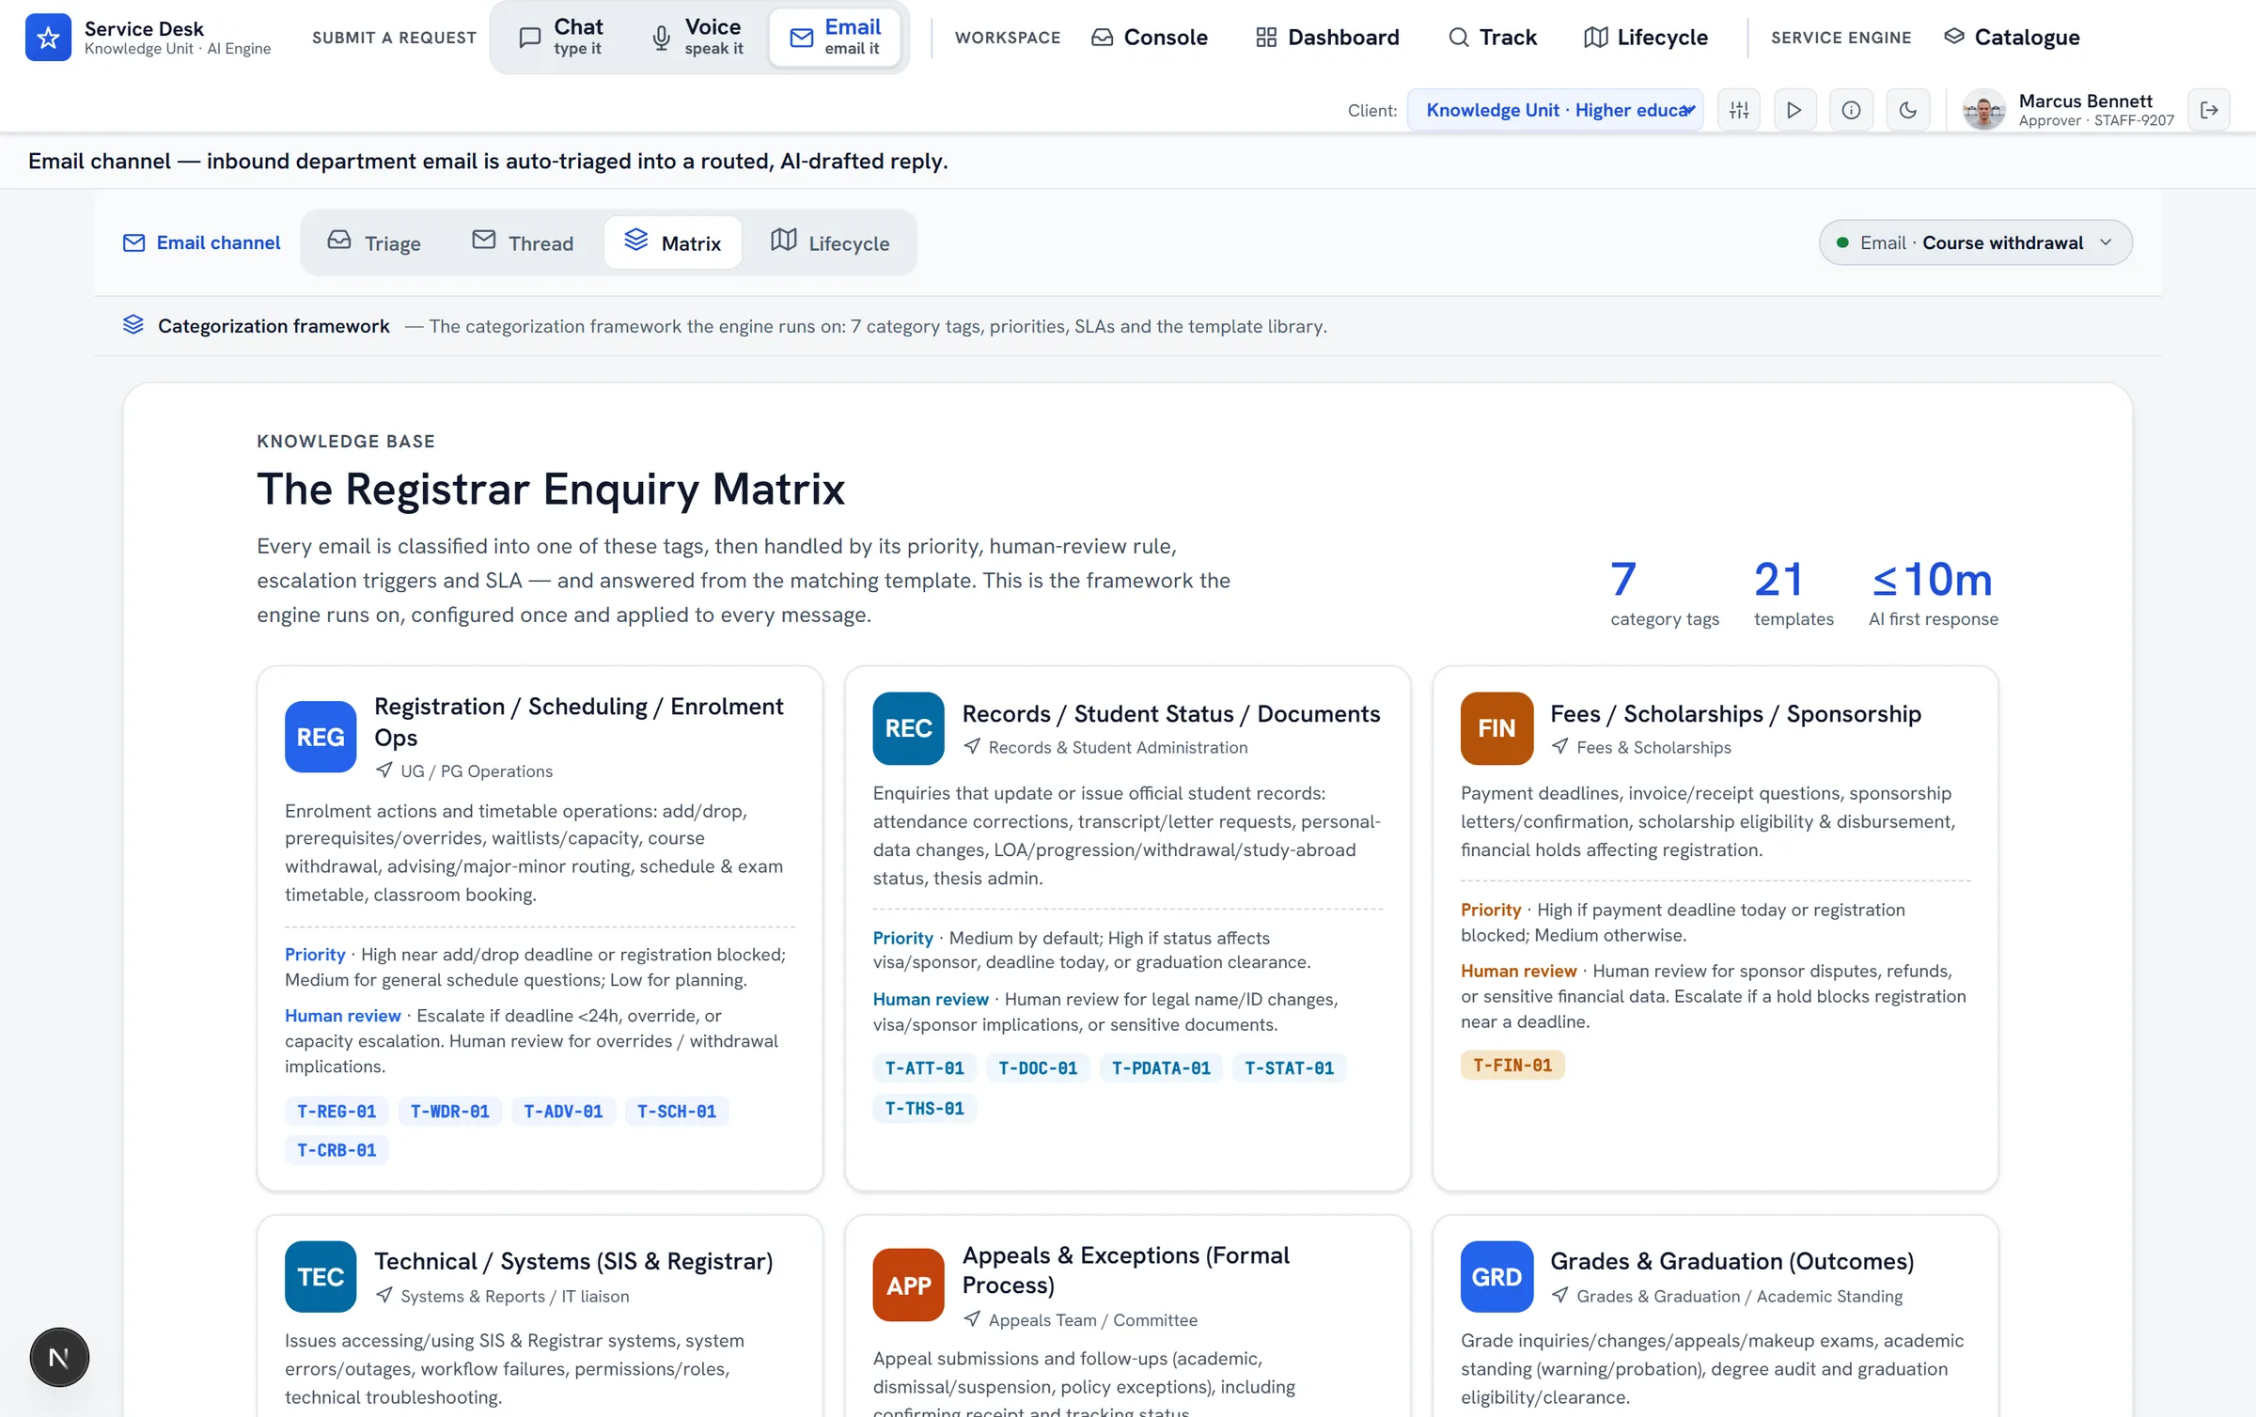Click the 21 templates stat

(x=1794, y=593)
